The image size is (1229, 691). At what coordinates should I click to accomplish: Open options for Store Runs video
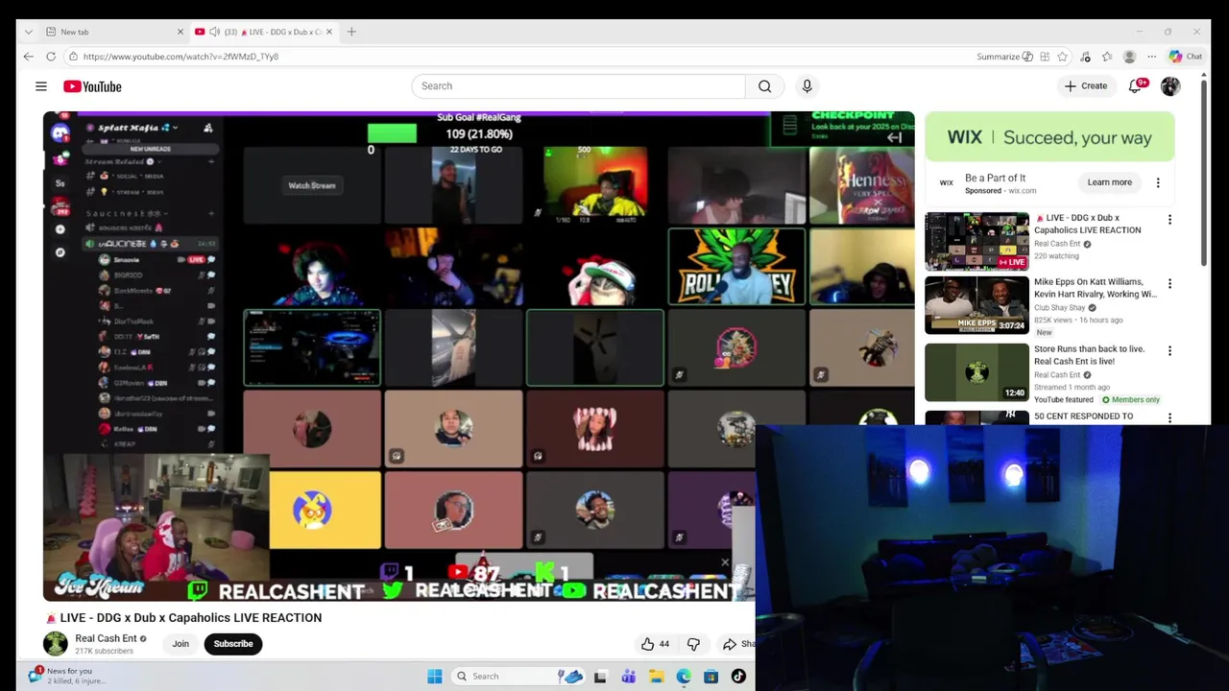tap(1169, 351)
